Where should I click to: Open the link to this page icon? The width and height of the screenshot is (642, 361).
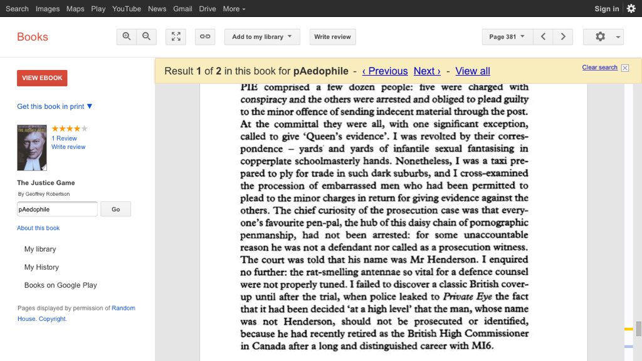pyautogui.click(x=205, y=37)
